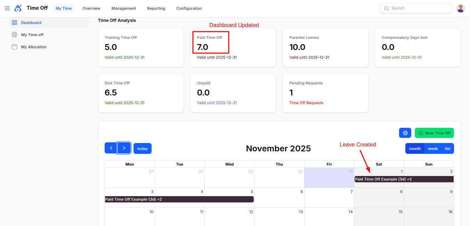Switch calendar to list view

click(447, 149)
